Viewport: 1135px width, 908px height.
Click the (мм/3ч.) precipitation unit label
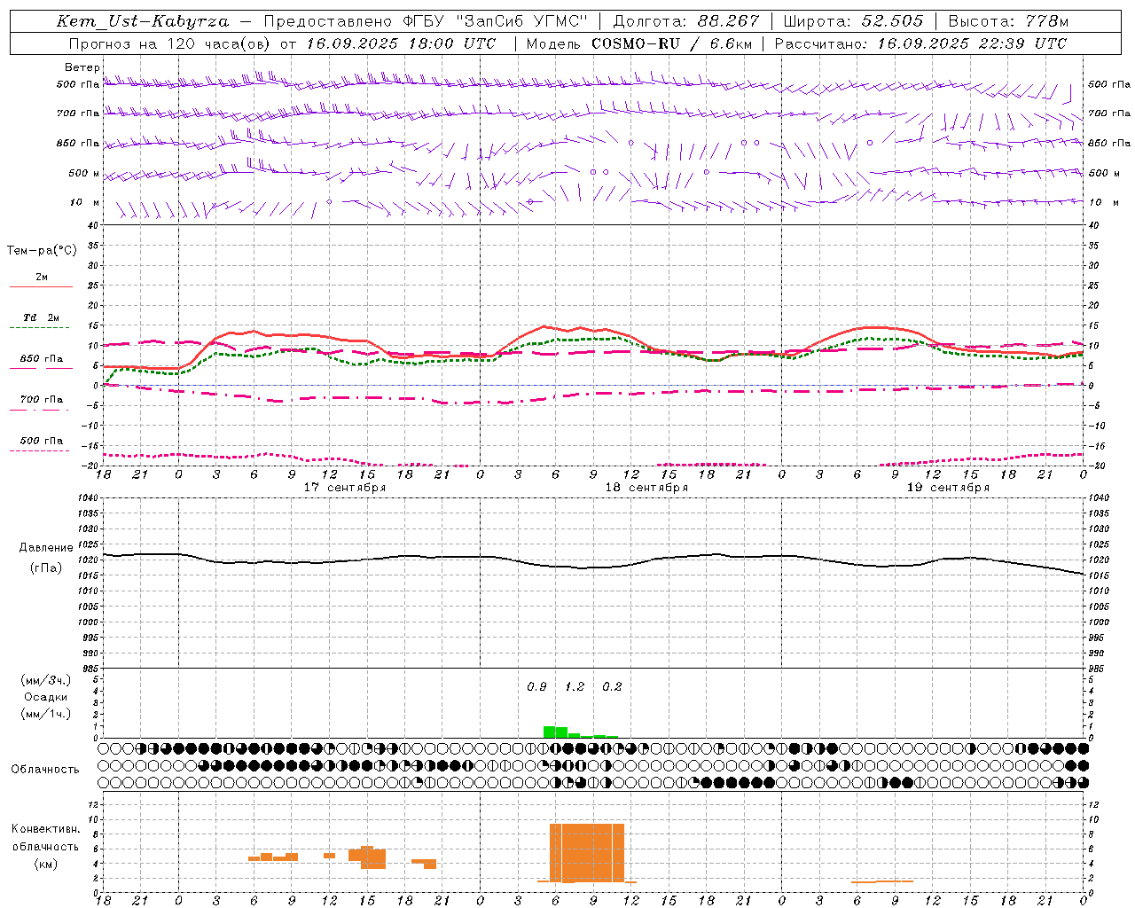(45, 680)
